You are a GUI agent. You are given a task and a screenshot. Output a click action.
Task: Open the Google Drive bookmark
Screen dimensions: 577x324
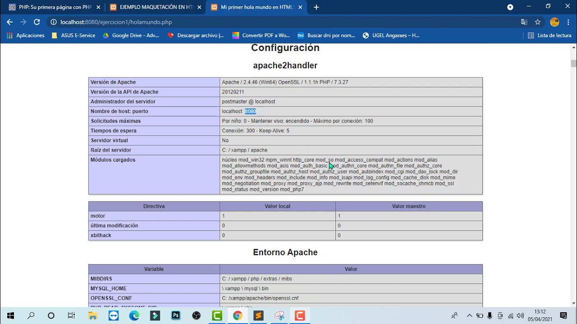click(131, 36)
